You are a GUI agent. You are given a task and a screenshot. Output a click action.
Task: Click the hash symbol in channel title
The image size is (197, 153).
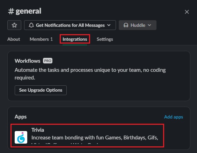[11, 11]
